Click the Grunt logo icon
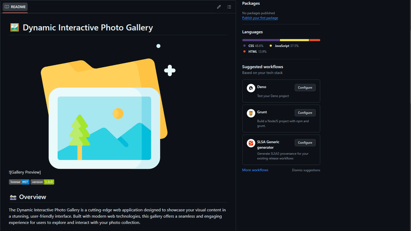411x231 pixels. click(251, 113)
